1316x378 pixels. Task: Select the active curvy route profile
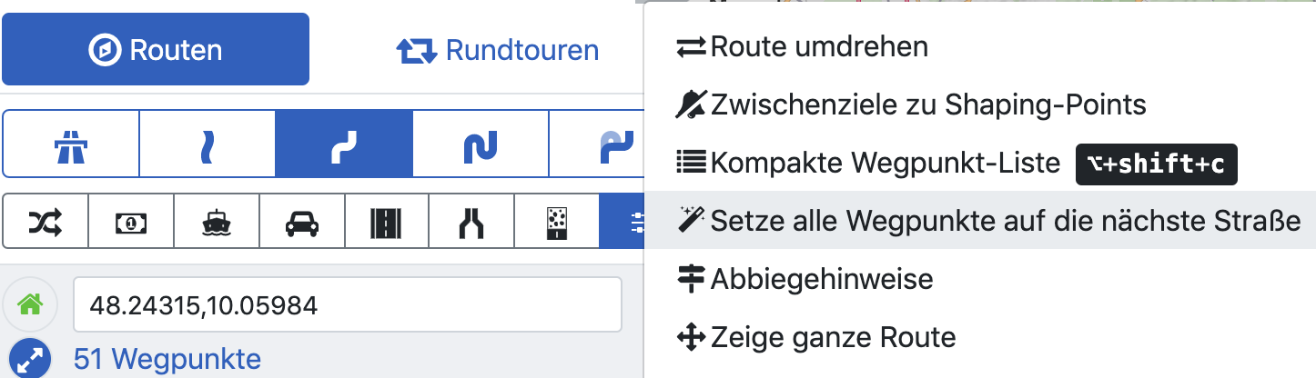(344, 144)
